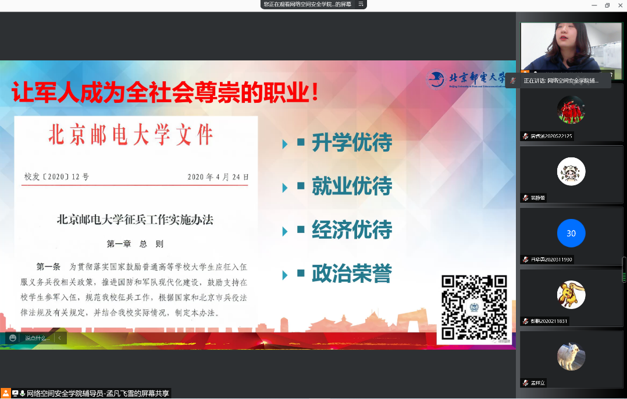Click the "就业优待" bullet on the slide
627x399 pixels.
click(352, 186)
